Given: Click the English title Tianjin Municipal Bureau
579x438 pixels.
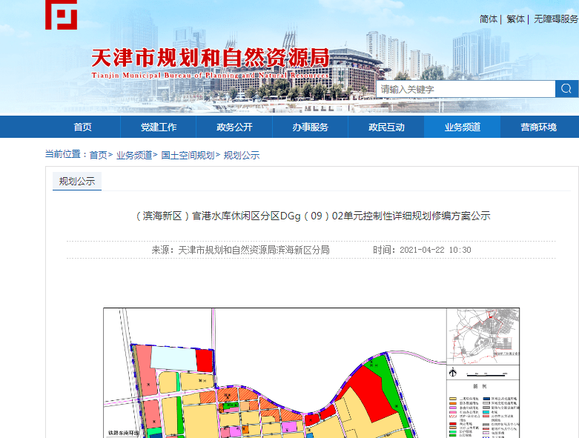Looking at the screenshot, I should pyautogui.click(x=210, y=76).
